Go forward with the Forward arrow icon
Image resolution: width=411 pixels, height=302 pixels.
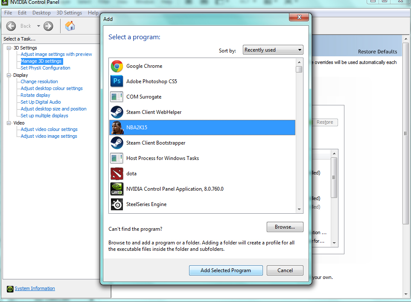click(48, 26)
